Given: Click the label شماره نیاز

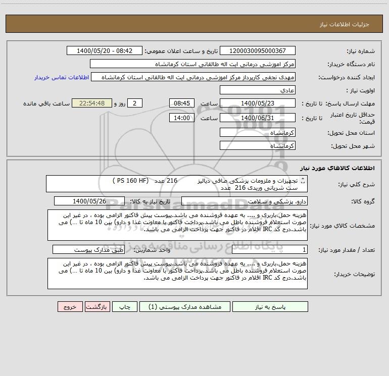Looking at the screenshot, I should tap(361, 51).
